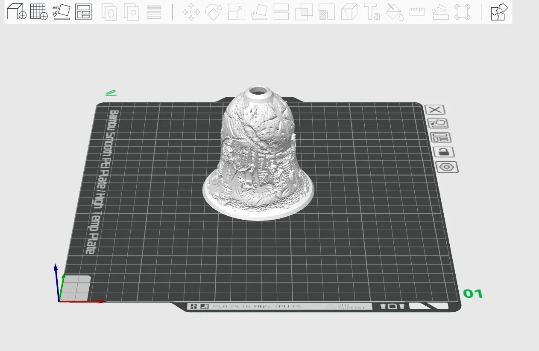
Task: Select the Measure tool
Action: pos(417,12)
